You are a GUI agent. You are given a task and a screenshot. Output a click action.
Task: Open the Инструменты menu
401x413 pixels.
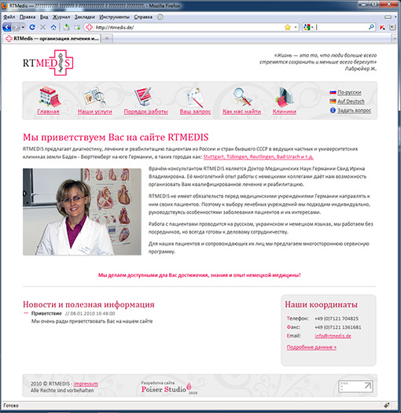coord(114,17)
